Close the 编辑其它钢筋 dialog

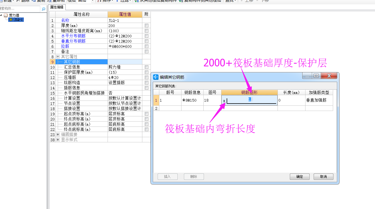(x=329, y=76)
